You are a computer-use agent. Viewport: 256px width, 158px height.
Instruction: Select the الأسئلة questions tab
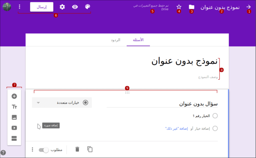point(138,40)
